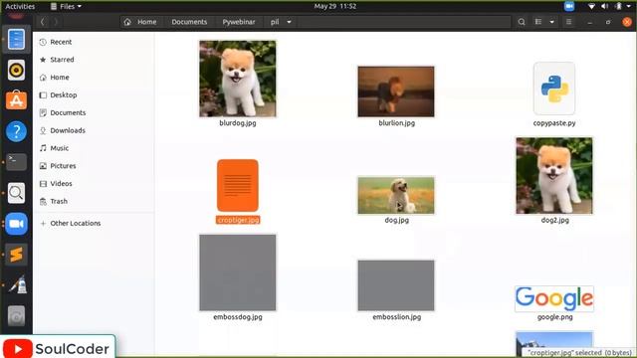Click the copypaste.py file name

click(x=554, y=123)
